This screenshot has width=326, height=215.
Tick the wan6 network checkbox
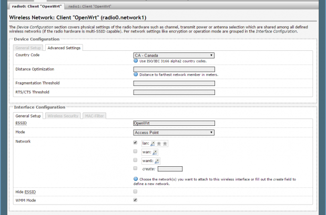[x=136, y=160]
